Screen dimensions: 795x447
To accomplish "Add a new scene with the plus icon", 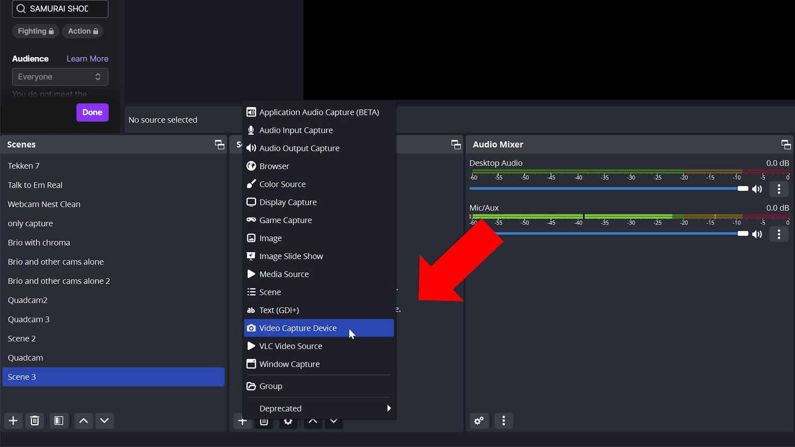I will [13, 421].
